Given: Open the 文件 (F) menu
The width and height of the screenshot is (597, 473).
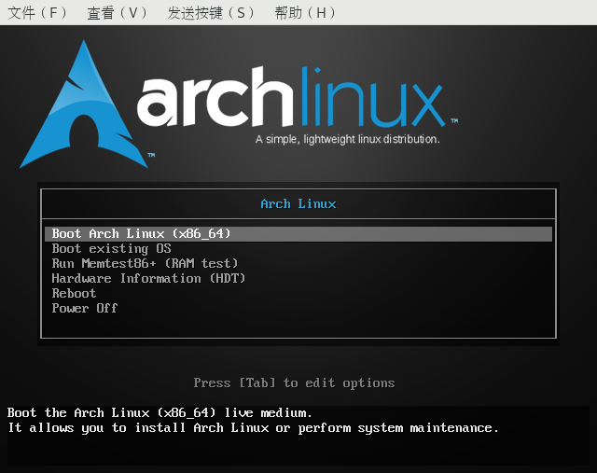Looking at the screenshot, I should click(x=37, y=13).
